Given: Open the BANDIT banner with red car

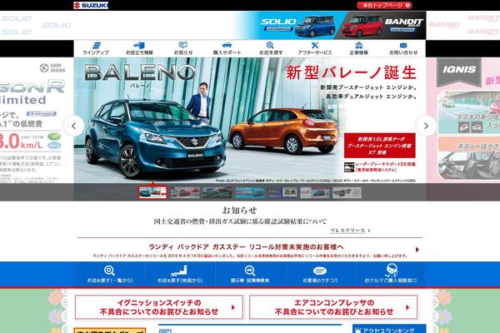Looking at the screenshot, I should pos(382,26).
